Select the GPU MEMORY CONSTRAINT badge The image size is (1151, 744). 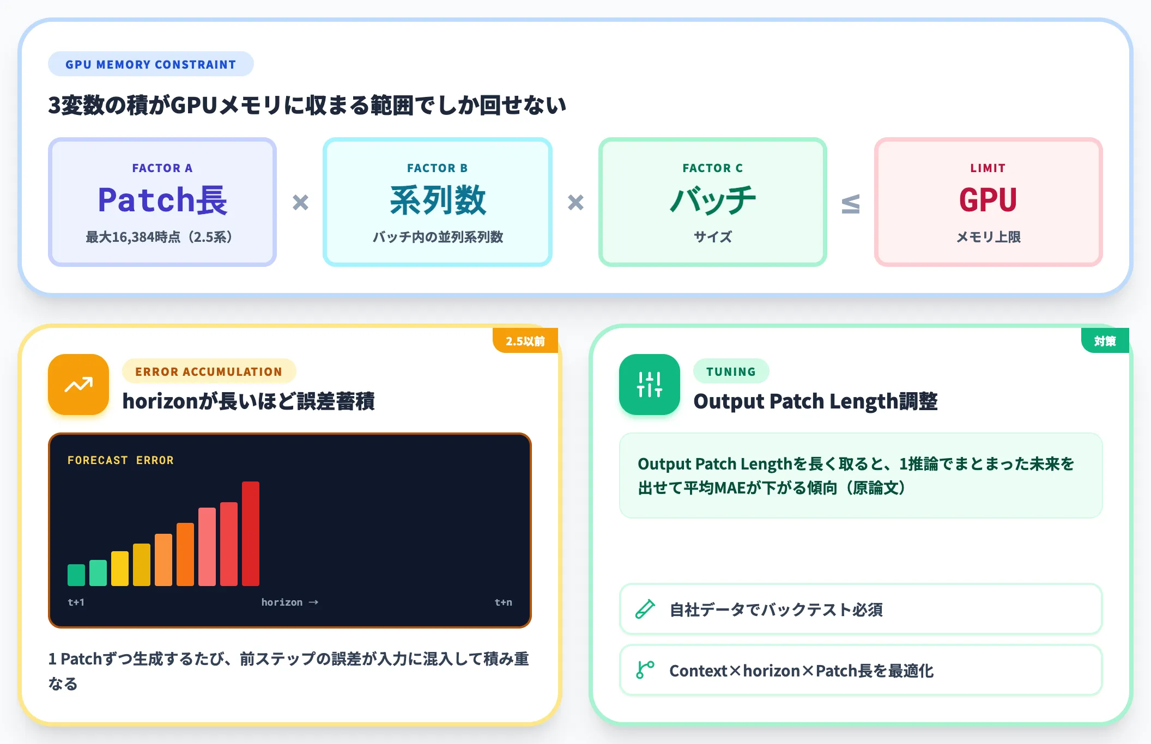[151, 64]
